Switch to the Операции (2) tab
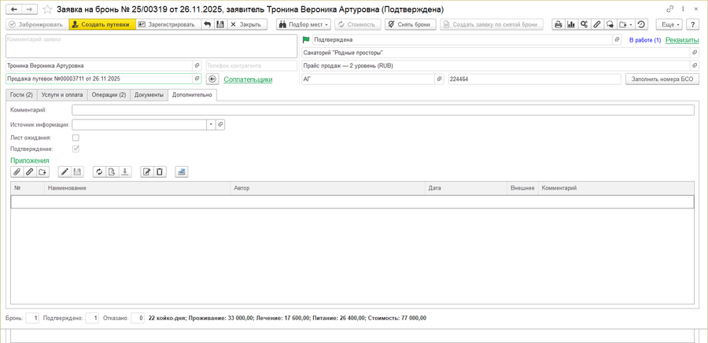 click(x=109, y=94)
